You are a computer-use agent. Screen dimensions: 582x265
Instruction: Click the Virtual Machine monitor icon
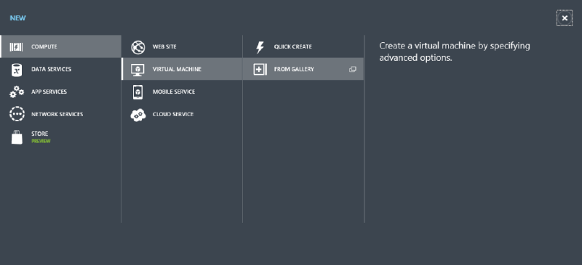click(137, 69)
